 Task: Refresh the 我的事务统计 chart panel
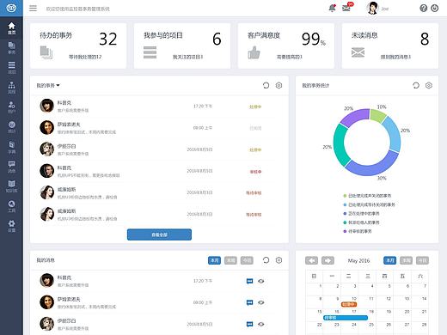pos(416,85)
